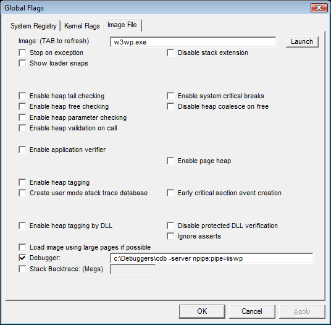The height and width of the screenshot is (325, 331).
Task: Click OK to confirm settings
Action: pyautogui.click(x=202, y=311)
